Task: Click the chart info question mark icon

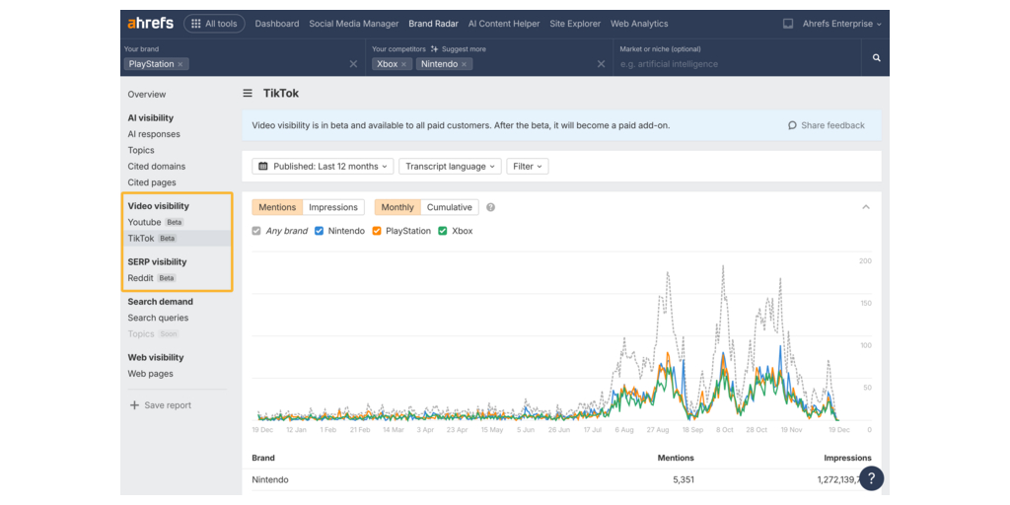Action: [x=490, y=208]
